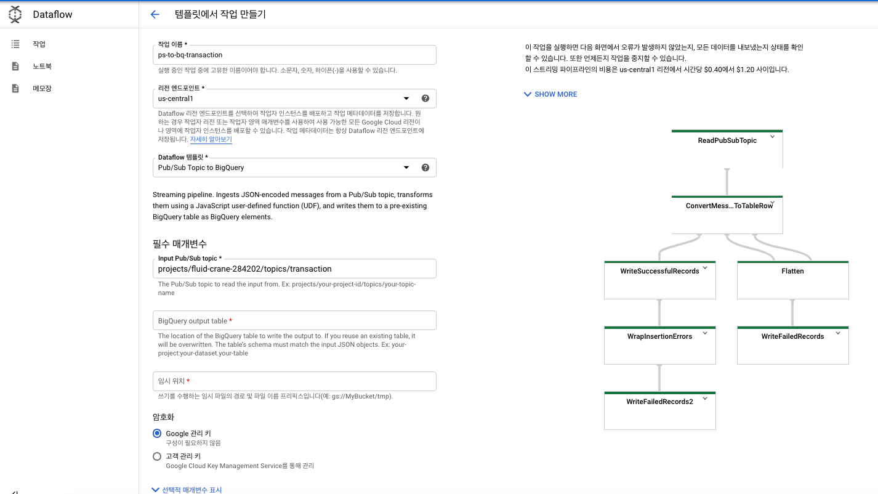Select the WriteSuccessfulRecords node label

(x=659, y=271)
